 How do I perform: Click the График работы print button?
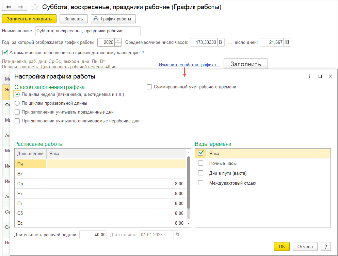tap(113, 19)
